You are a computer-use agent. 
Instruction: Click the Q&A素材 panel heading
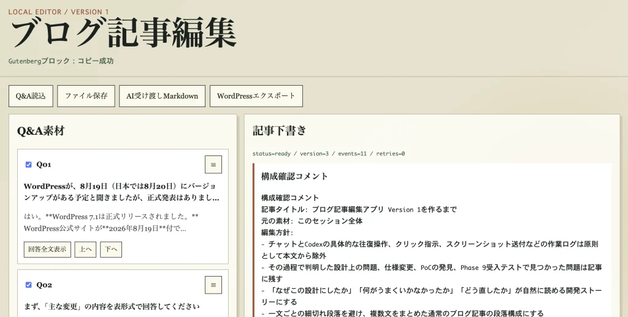point(41,131)
